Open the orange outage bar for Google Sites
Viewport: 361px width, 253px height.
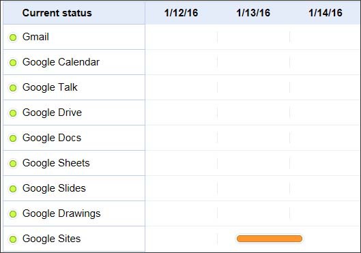point(270,239)
